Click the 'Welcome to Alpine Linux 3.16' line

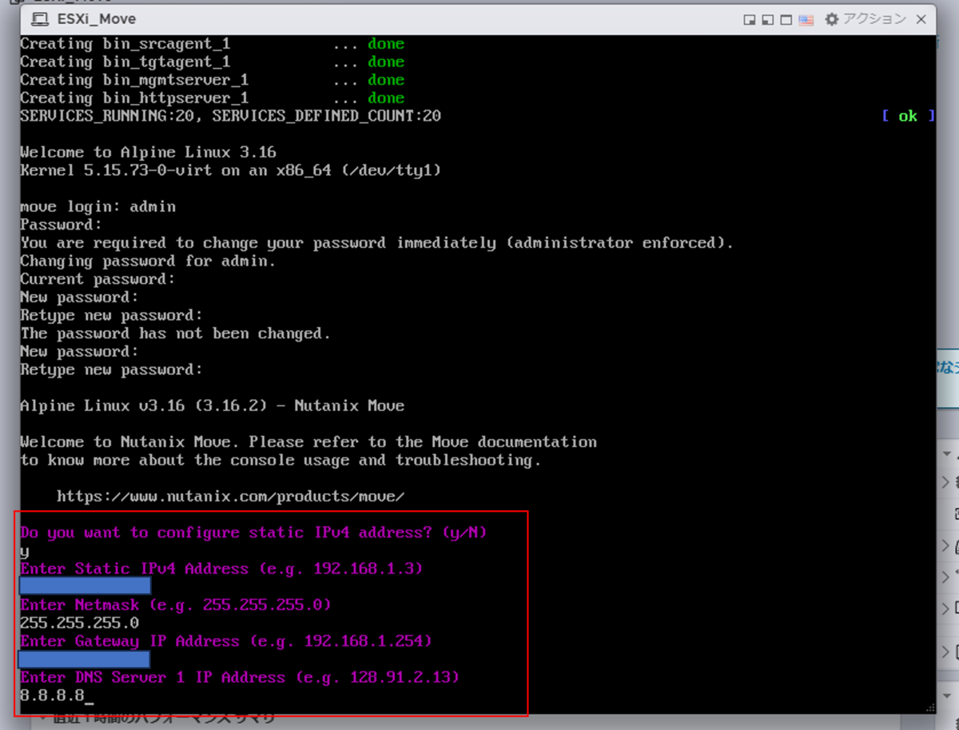tap(148, 152)
